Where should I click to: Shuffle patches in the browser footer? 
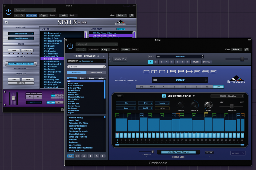click(78, 156)
